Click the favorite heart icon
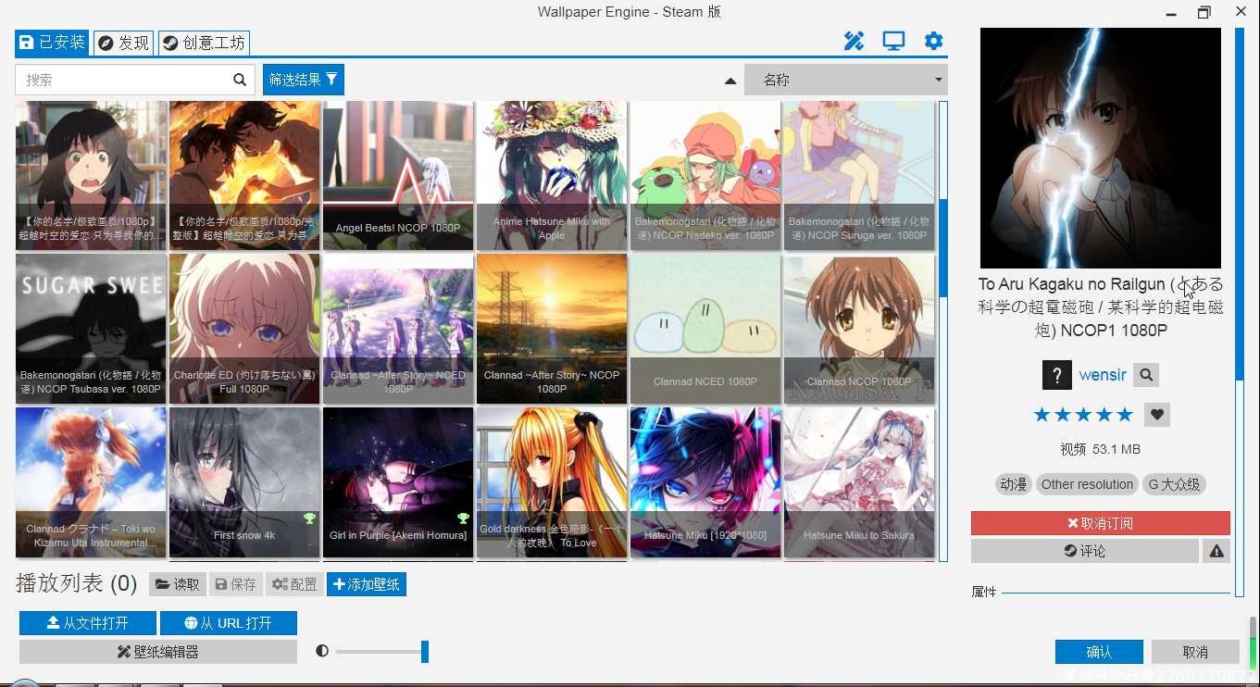Screen dimensions: 1260x687 [x=1157, y=414]
